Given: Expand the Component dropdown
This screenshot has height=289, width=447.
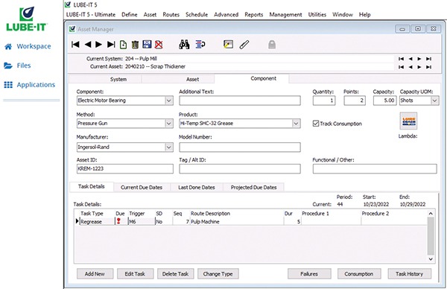Looking at the screenshot, I should tap(169, 101).
